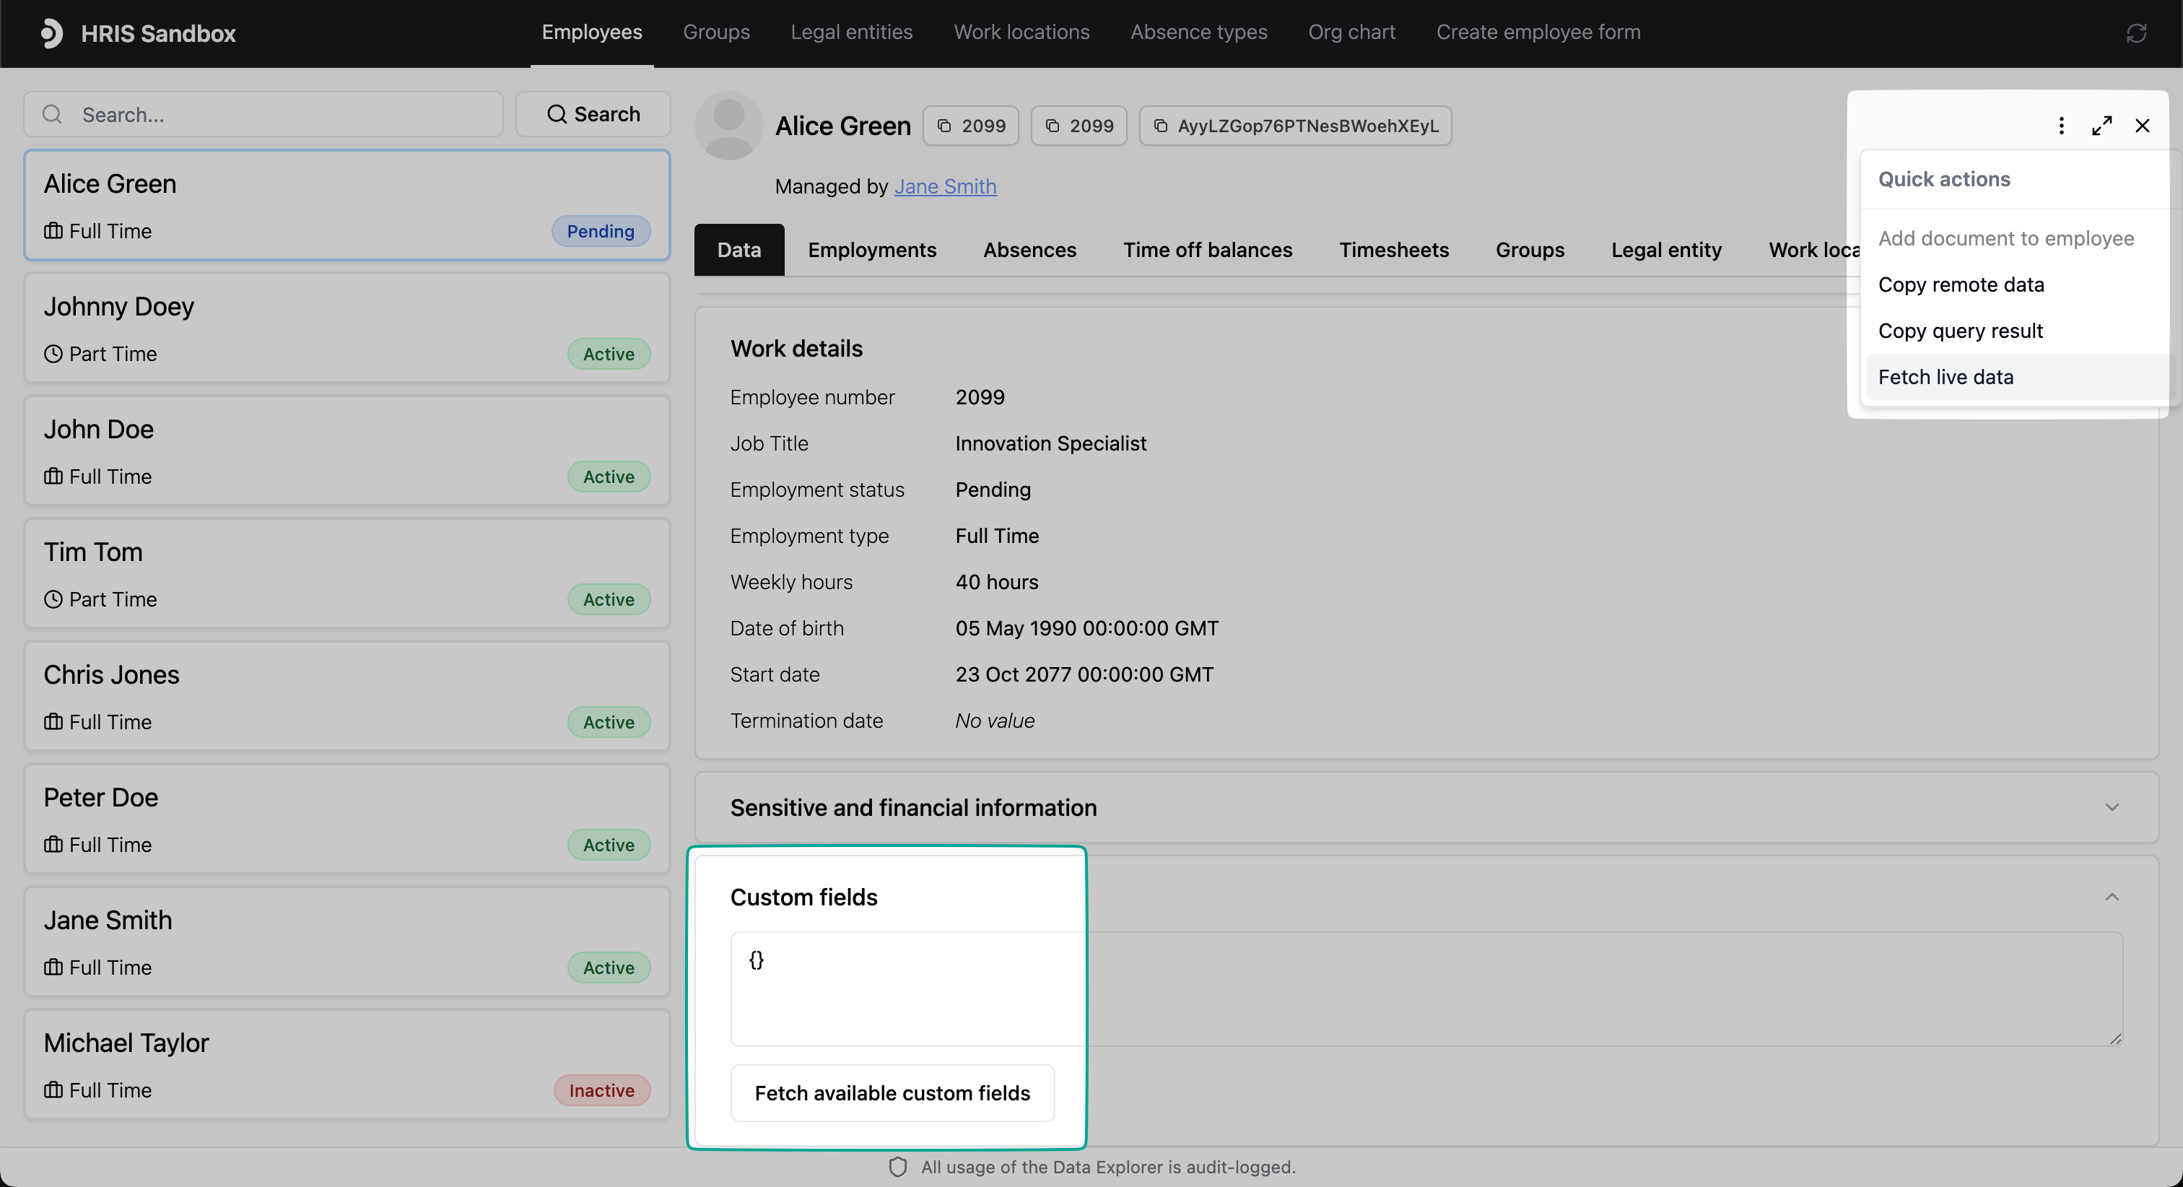Click briefcase icon on Chris Jones card

click(53, 721)
